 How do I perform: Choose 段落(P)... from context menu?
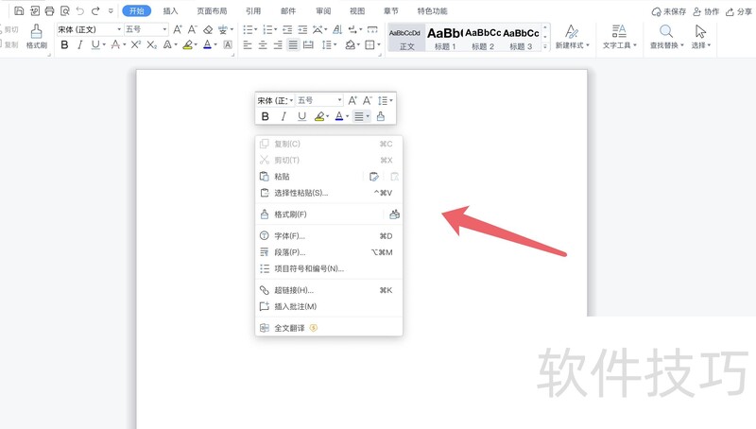pyautogui.click(x=329, y=252)
